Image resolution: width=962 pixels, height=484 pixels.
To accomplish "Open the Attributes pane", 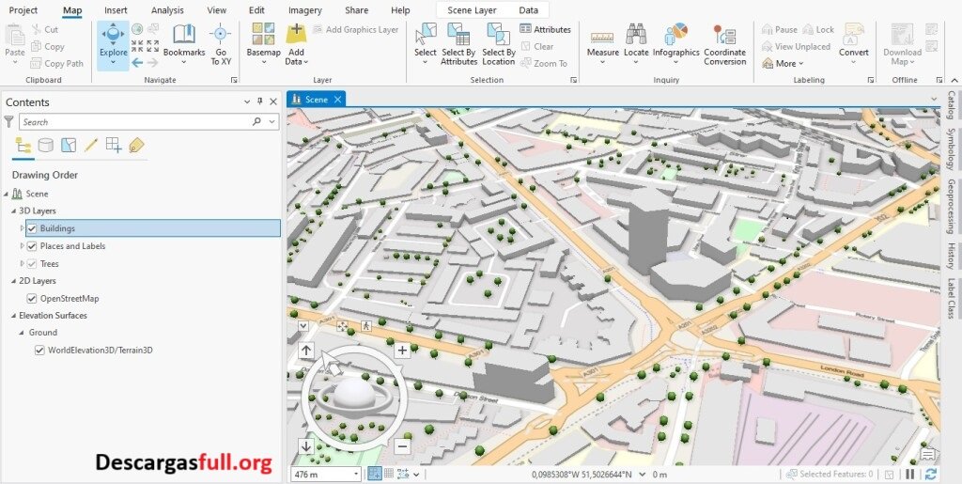I will click(x=545, y=29).
